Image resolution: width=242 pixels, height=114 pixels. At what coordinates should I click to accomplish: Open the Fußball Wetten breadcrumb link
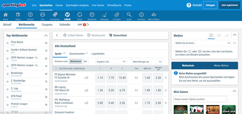pyautogui.click(x=73, y=35)
